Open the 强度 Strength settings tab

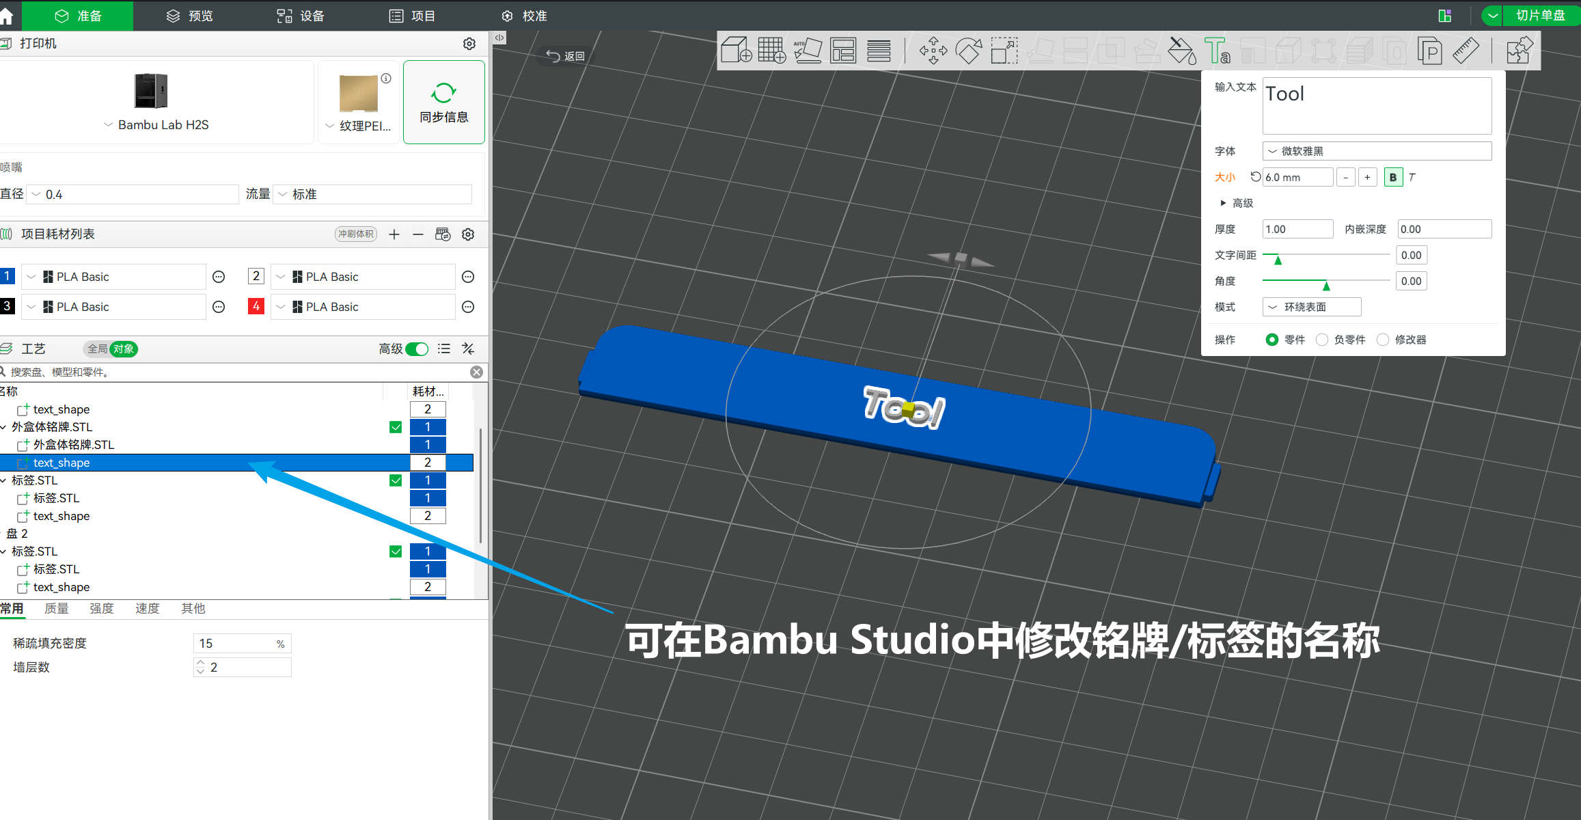(x=102, y=608)
